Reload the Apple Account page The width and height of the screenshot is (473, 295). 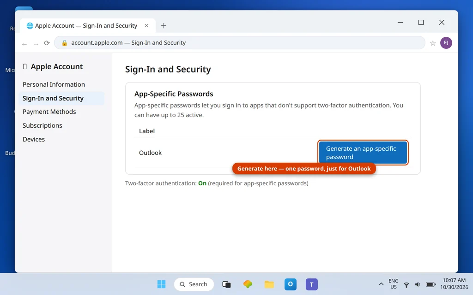[x=47, y=43]
